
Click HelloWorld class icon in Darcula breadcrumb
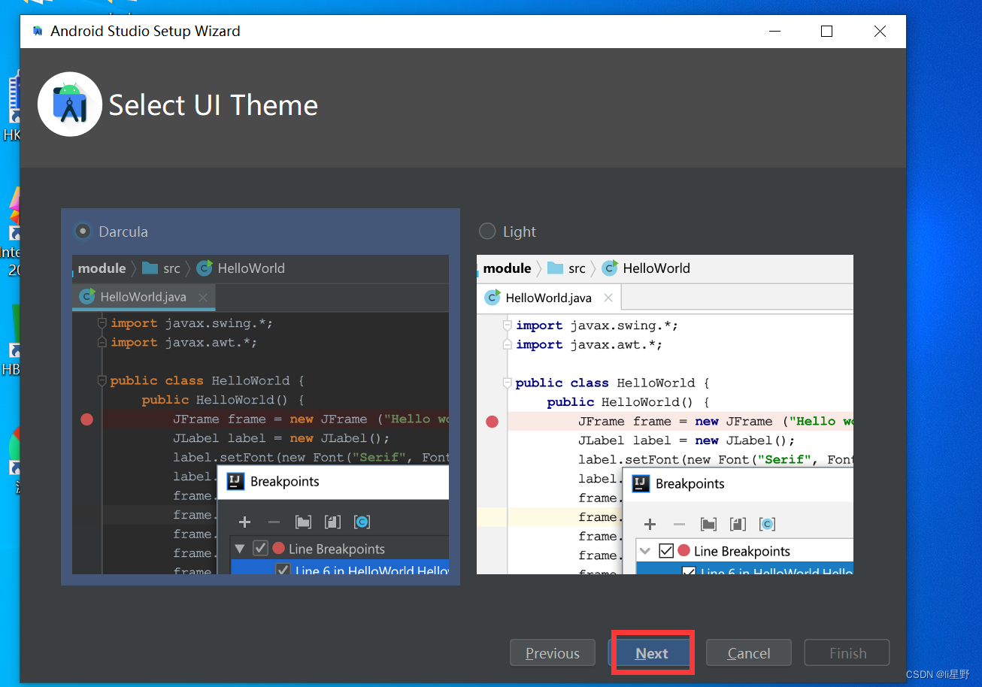(205, 268)
